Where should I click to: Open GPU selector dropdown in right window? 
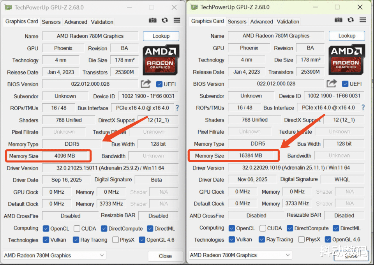pyautogui.click(x=240, y=255)
